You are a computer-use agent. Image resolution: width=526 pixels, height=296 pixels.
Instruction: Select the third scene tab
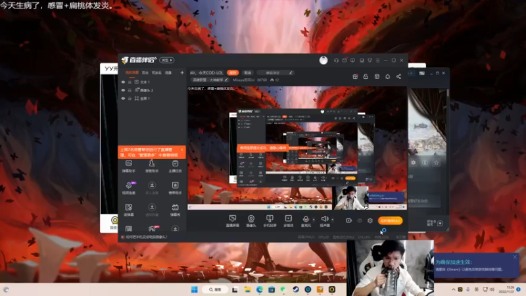point(156,72)
